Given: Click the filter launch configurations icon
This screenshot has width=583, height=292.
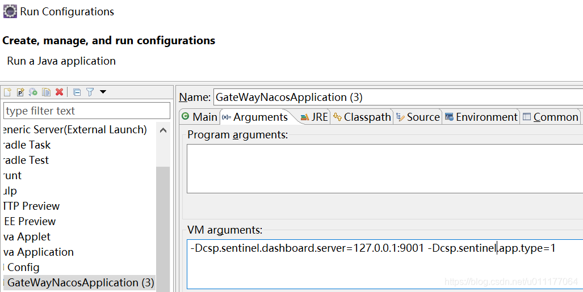Looking at the screenshot, I should [x=90, y=92].
